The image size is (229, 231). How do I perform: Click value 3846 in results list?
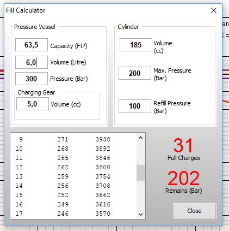click(103, 158)
